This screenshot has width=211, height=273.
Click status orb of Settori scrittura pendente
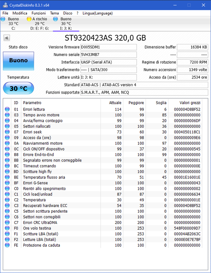[7, 211]
